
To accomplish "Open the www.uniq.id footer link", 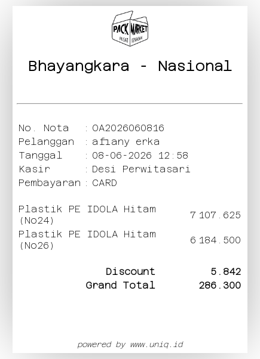I will (x=157, y=344).
